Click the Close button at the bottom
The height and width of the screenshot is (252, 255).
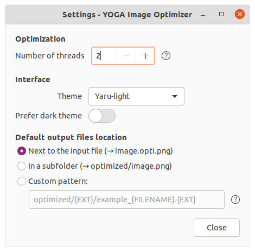(x=216, y=228)
